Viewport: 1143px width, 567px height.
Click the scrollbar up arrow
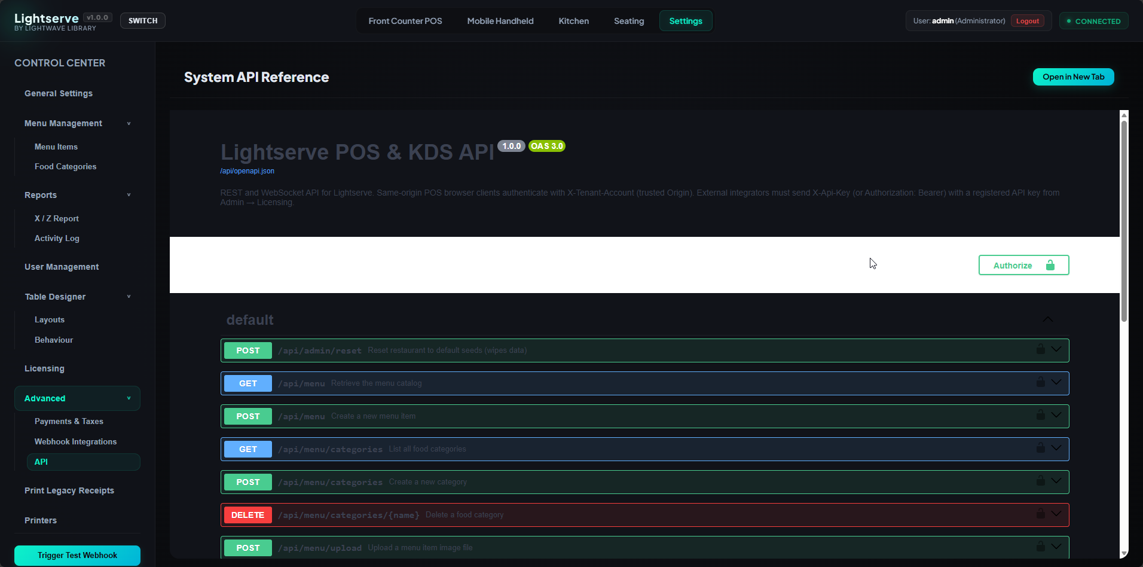click(x=1124, y=115)
